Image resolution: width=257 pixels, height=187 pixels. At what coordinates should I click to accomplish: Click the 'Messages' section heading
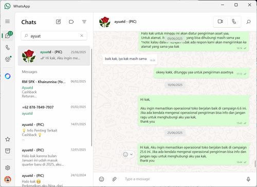point(29,72)
